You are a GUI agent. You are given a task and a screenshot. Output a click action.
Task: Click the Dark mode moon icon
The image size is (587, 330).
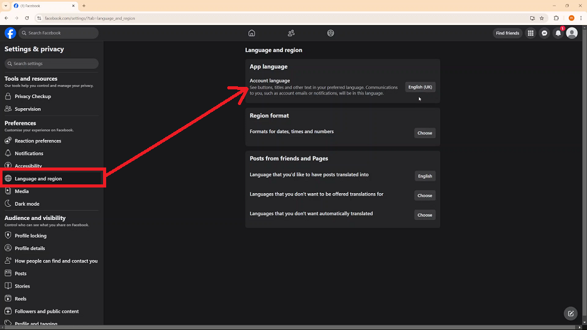pos(8,204)
